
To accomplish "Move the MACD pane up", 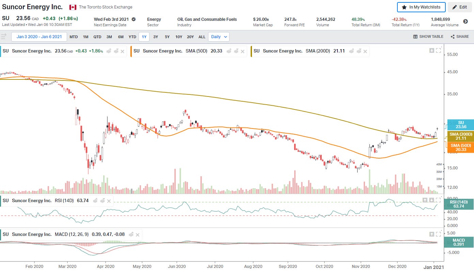I will pos(431,234).
